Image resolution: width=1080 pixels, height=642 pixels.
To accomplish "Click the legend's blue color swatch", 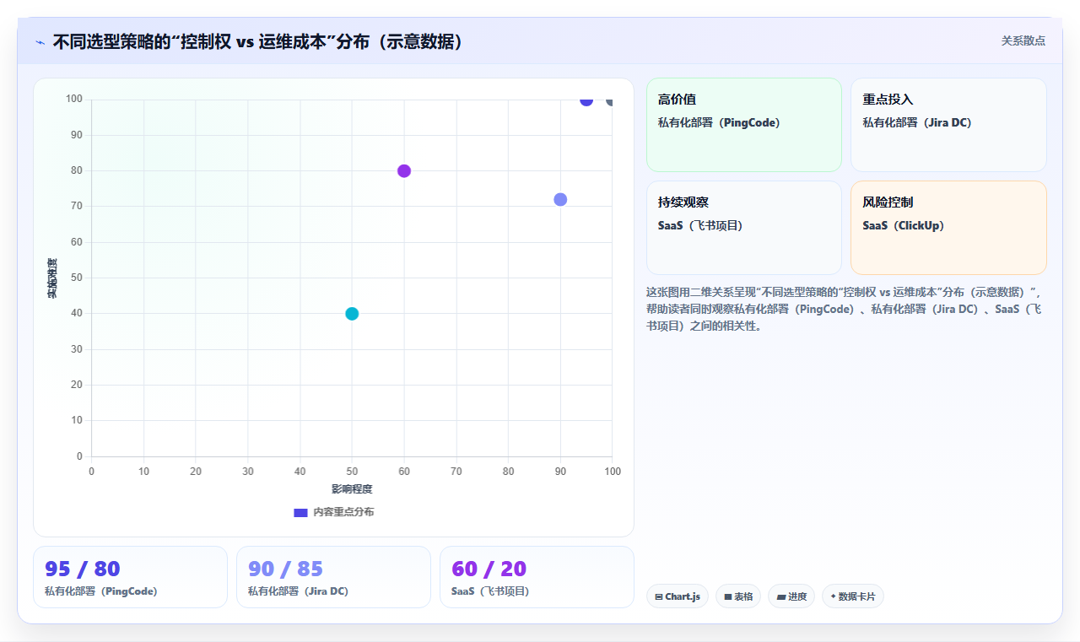I will point(300,512).
